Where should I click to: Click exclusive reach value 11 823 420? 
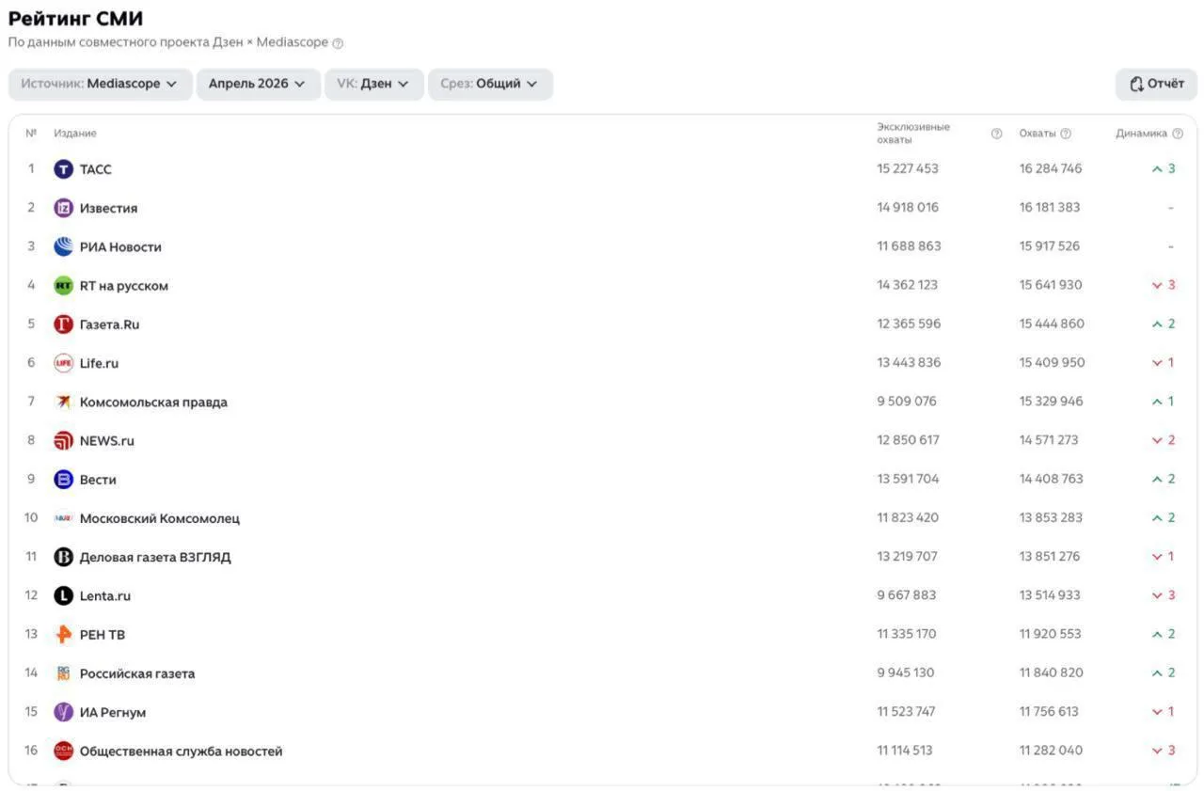[x=908, y=518]
